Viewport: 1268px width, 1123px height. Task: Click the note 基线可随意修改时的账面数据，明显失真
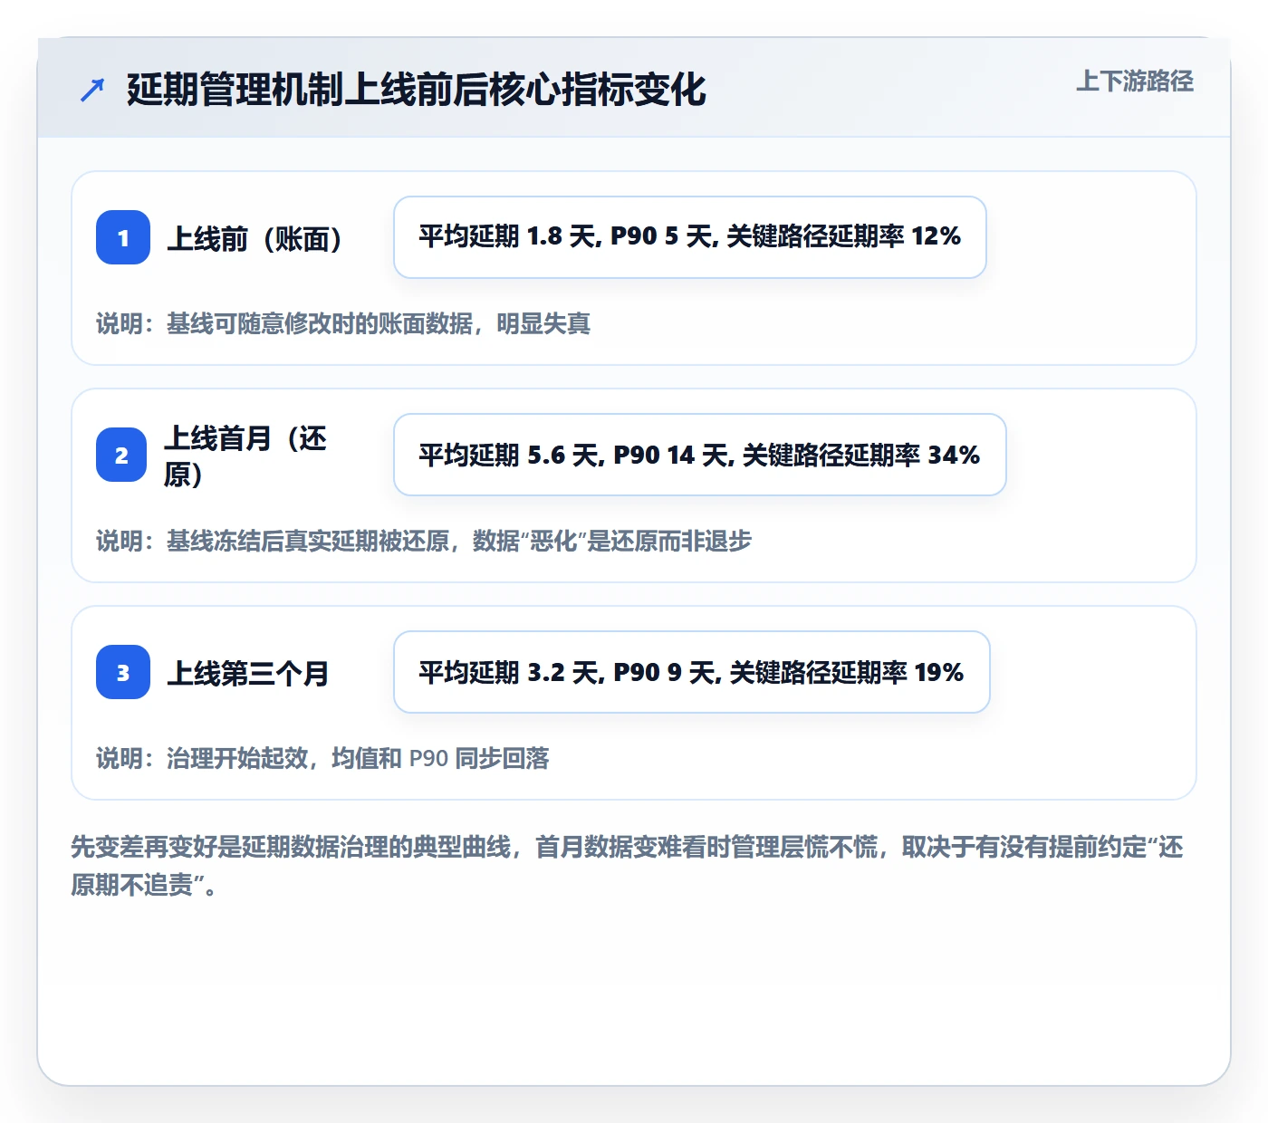(x=343, y=323)
